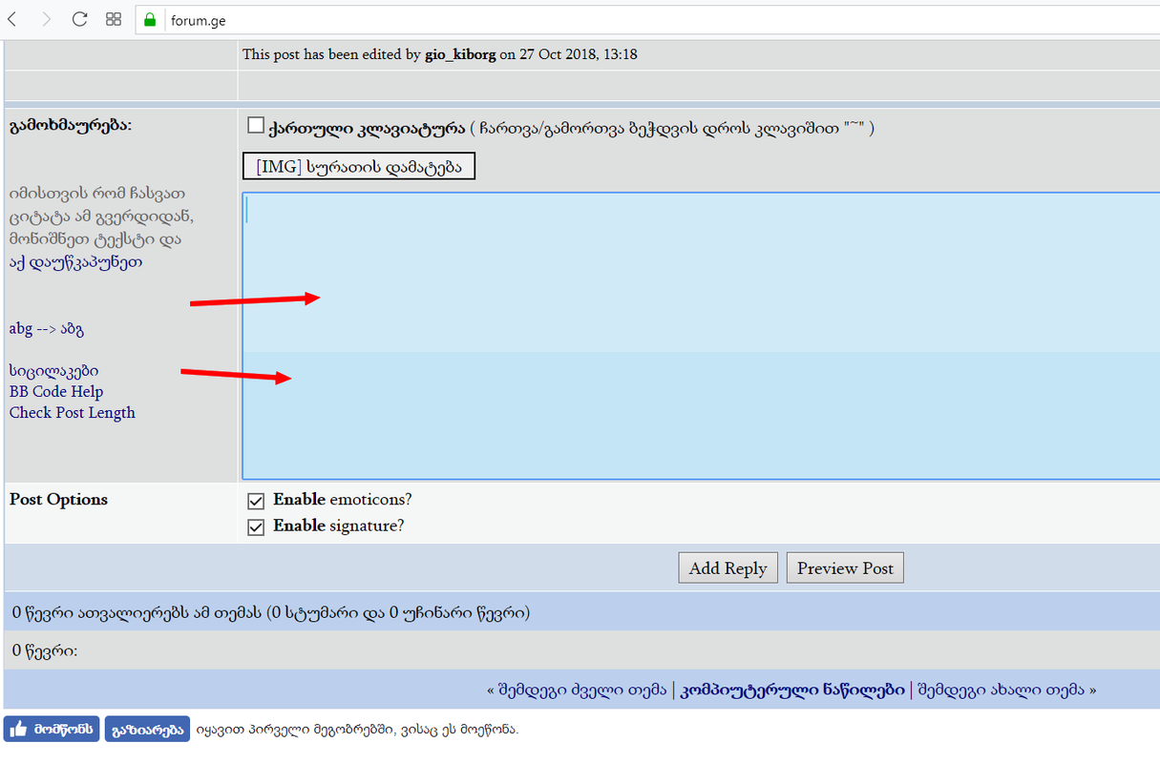Image resolution: width=1160 pixels, height=763 pixels.
Task: Click the abg --> აბგ converter link
Action: [47, 329]
